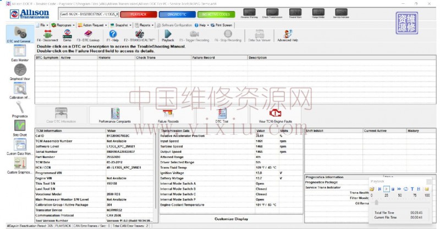The width and height of the screenshot is (440, 229).
Task: Toggle loop playback
Action: pyautogui.click(x=406, y=189)
